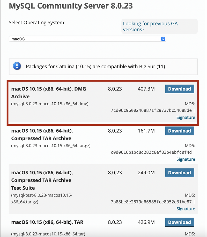Click version 8.0.23 in the 426.9M TAR row
Screen dimensions: 207x237
115,222
